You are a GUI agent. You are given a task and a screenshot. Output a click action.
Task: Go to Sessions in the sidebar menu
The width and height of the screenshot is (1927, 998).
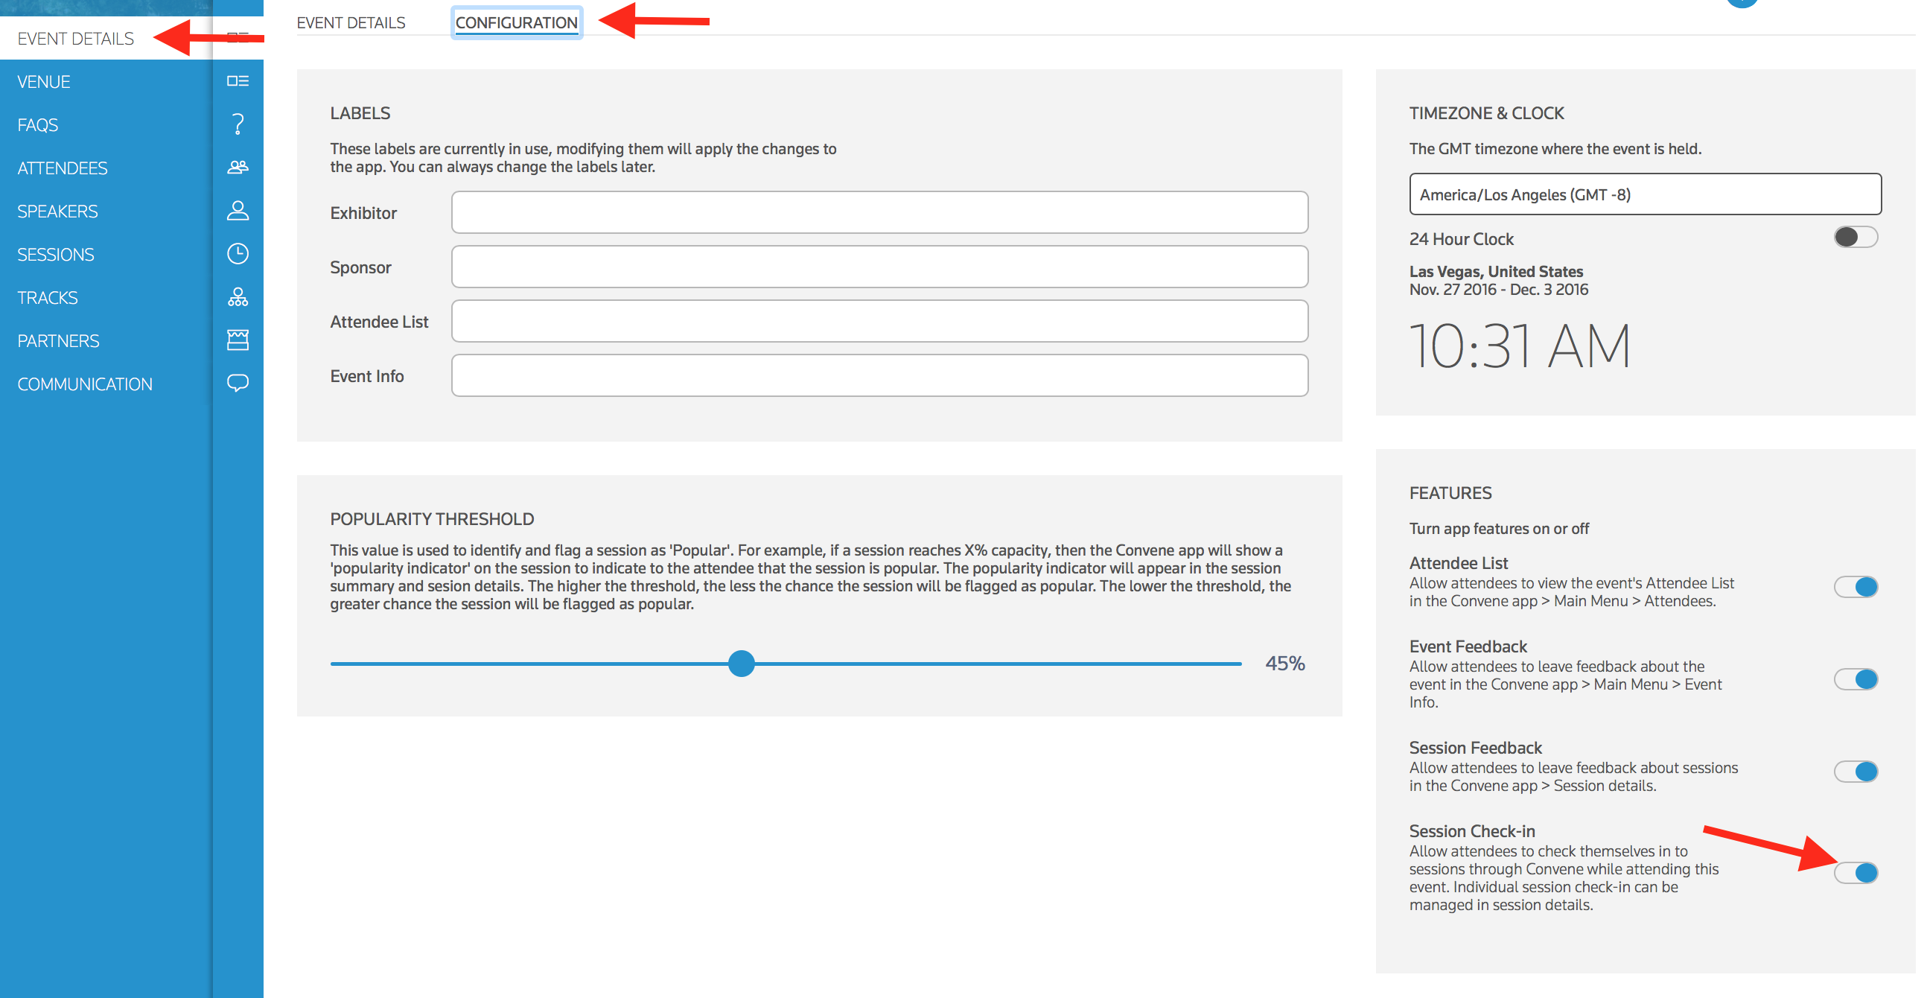(56, 255)
